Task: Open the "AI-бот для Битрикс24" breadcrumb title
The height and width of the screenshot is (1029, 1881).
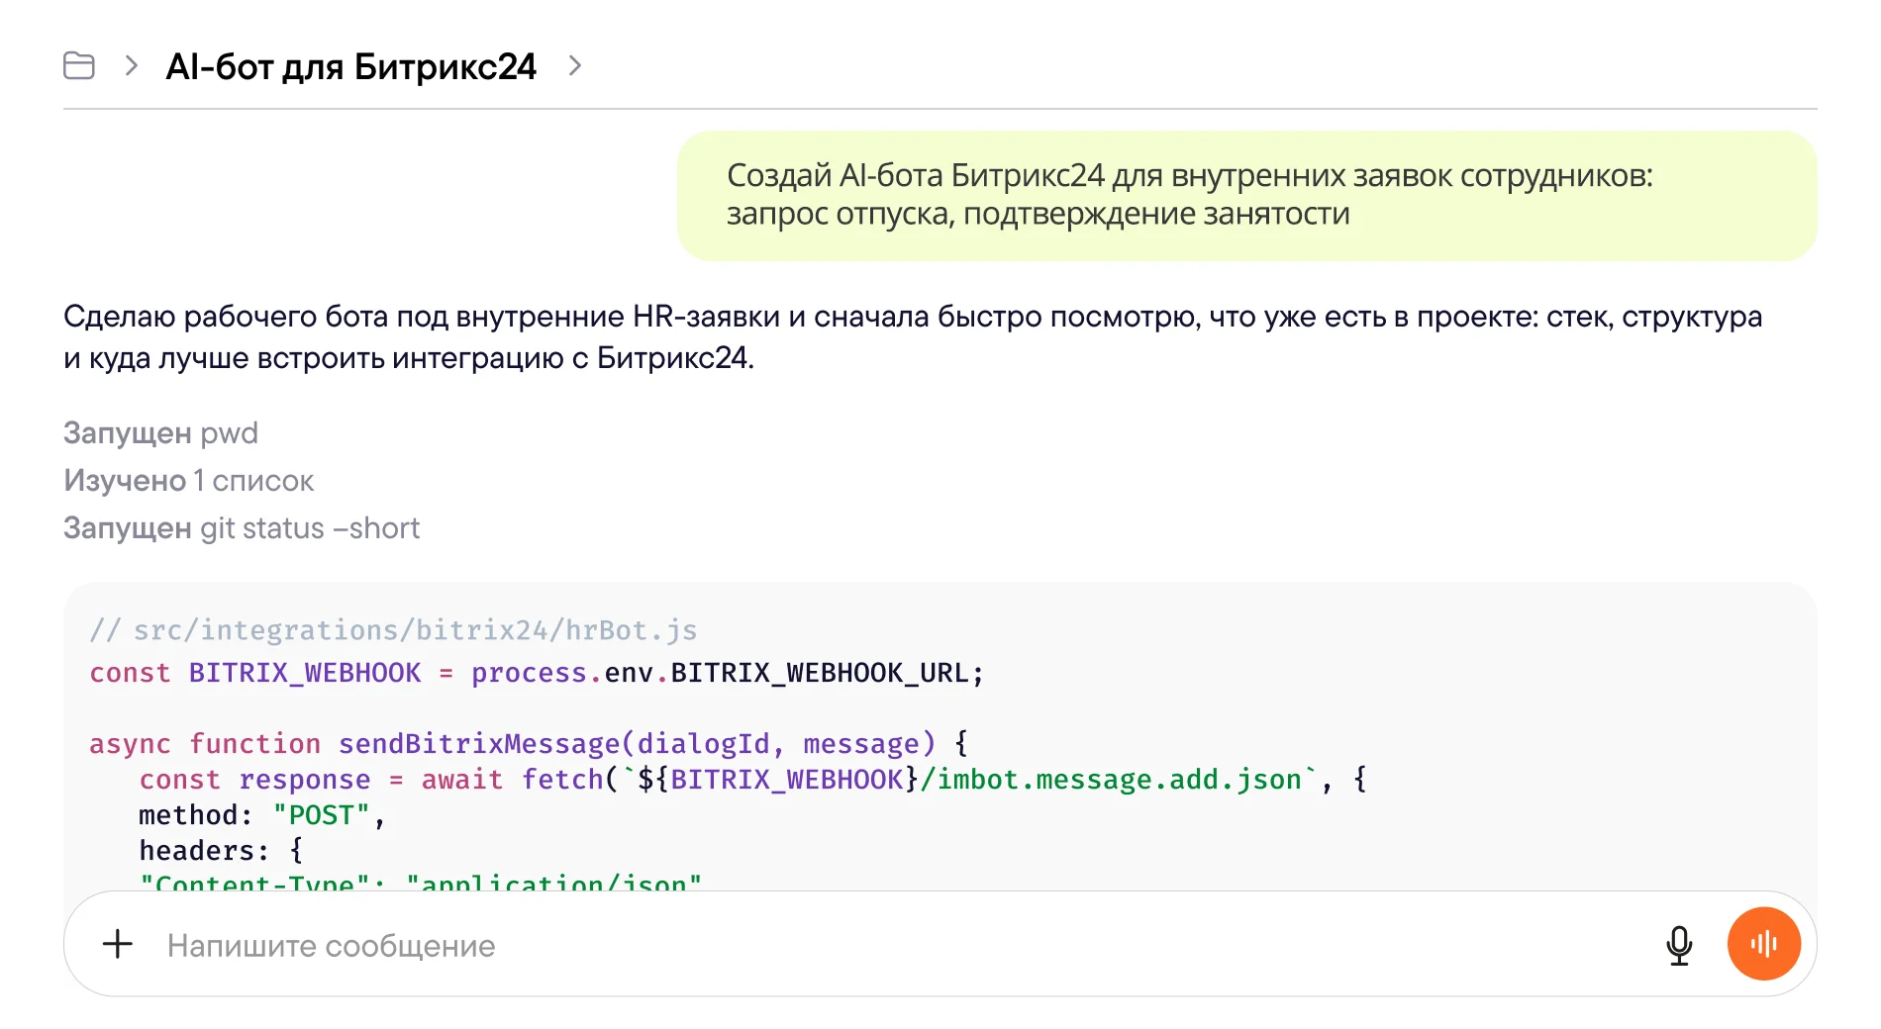Action: tap(350, 66)
